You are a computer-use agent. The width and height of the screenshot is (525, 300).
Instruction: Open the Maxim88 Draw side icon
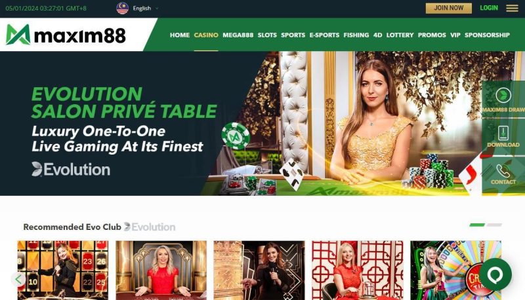[503, 99]
